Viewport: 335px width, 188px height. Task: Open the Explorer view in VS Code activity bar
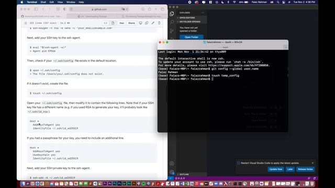[x=172, y=14]
